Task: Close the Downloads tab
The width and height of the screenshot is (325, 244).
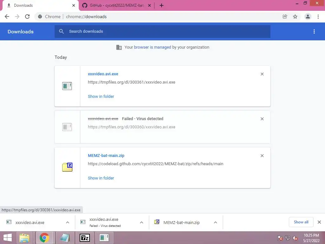Action: click(x=74, y=5)
